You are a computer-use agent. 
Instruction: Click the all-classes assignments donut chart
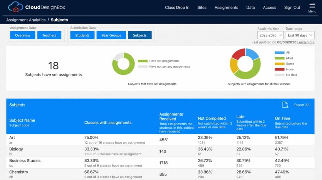pyautogui.click(x=245, y=64)
